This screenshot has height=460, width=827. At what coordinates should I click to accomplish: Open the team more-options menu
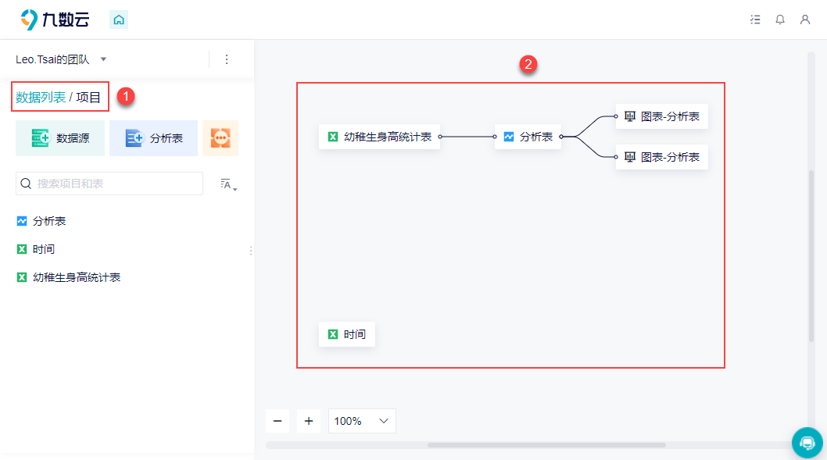point(227,59)
